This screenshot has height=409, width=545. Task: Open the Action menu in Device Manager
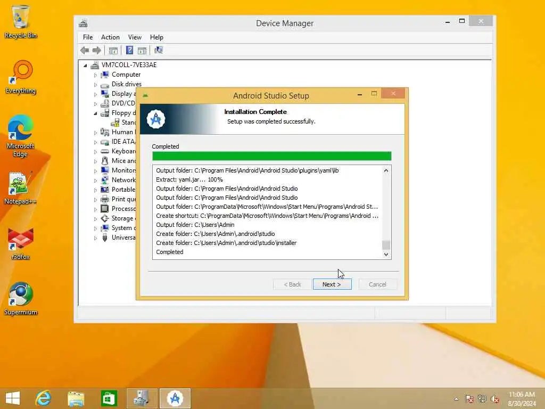[x=110, y=37]
